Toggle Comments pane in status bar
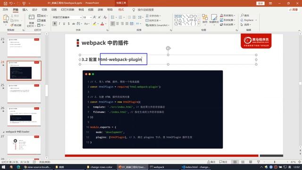This screenshot has height=170, width=302. pos(223,162)
